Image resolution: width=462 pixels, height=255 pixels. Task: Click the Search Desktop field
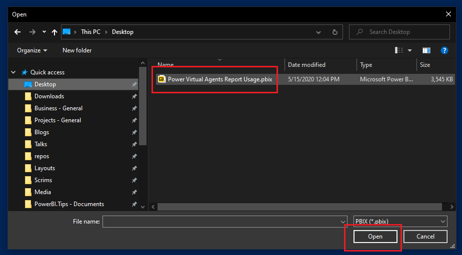[x=399, y=32]
